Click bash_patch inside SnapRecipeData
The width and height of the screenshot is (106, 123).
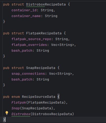click(22, 79)
